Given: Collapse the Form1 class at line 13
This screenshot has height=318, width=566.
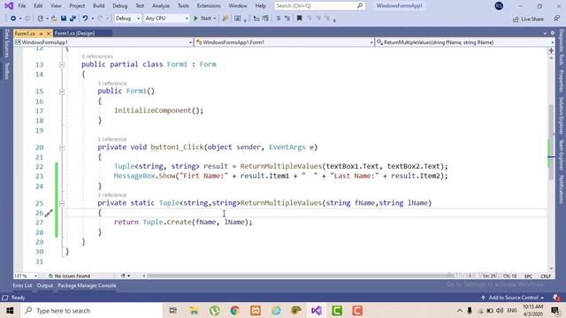Looking at the screenshot, I should (x=62, y=64).
